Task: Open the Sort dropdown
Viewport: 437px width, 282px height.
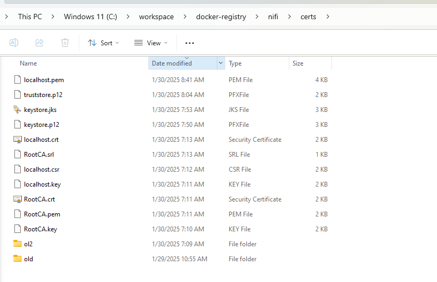Action: click(103, 43)
